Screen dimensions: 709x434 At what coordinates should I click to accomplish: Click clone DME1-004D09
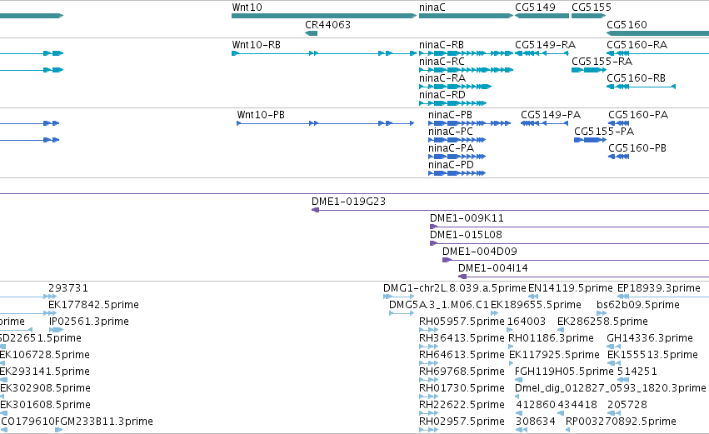point(576,261)
